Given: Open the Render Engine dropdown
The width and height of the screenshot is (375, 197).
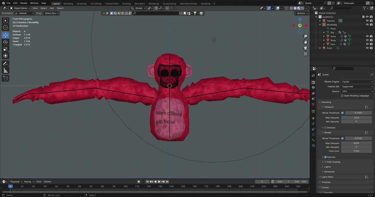Looking at the screenshot, I should (357, 82).
